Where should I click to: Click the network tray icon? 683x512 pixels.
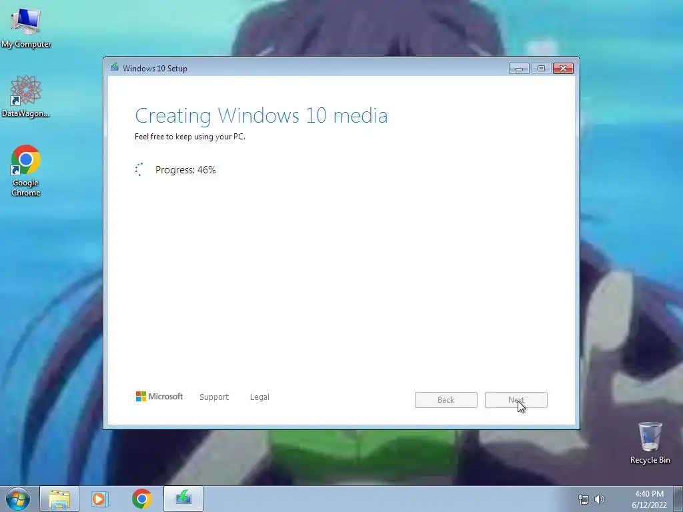coord(583,499)
